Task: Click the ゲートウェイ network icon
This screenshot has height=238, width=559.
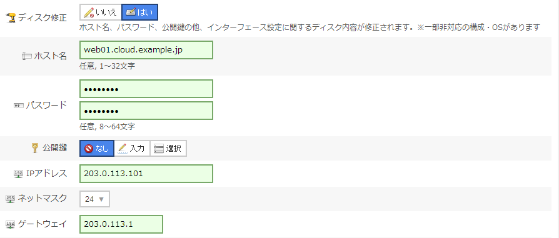Action: (x=11, y=224)
